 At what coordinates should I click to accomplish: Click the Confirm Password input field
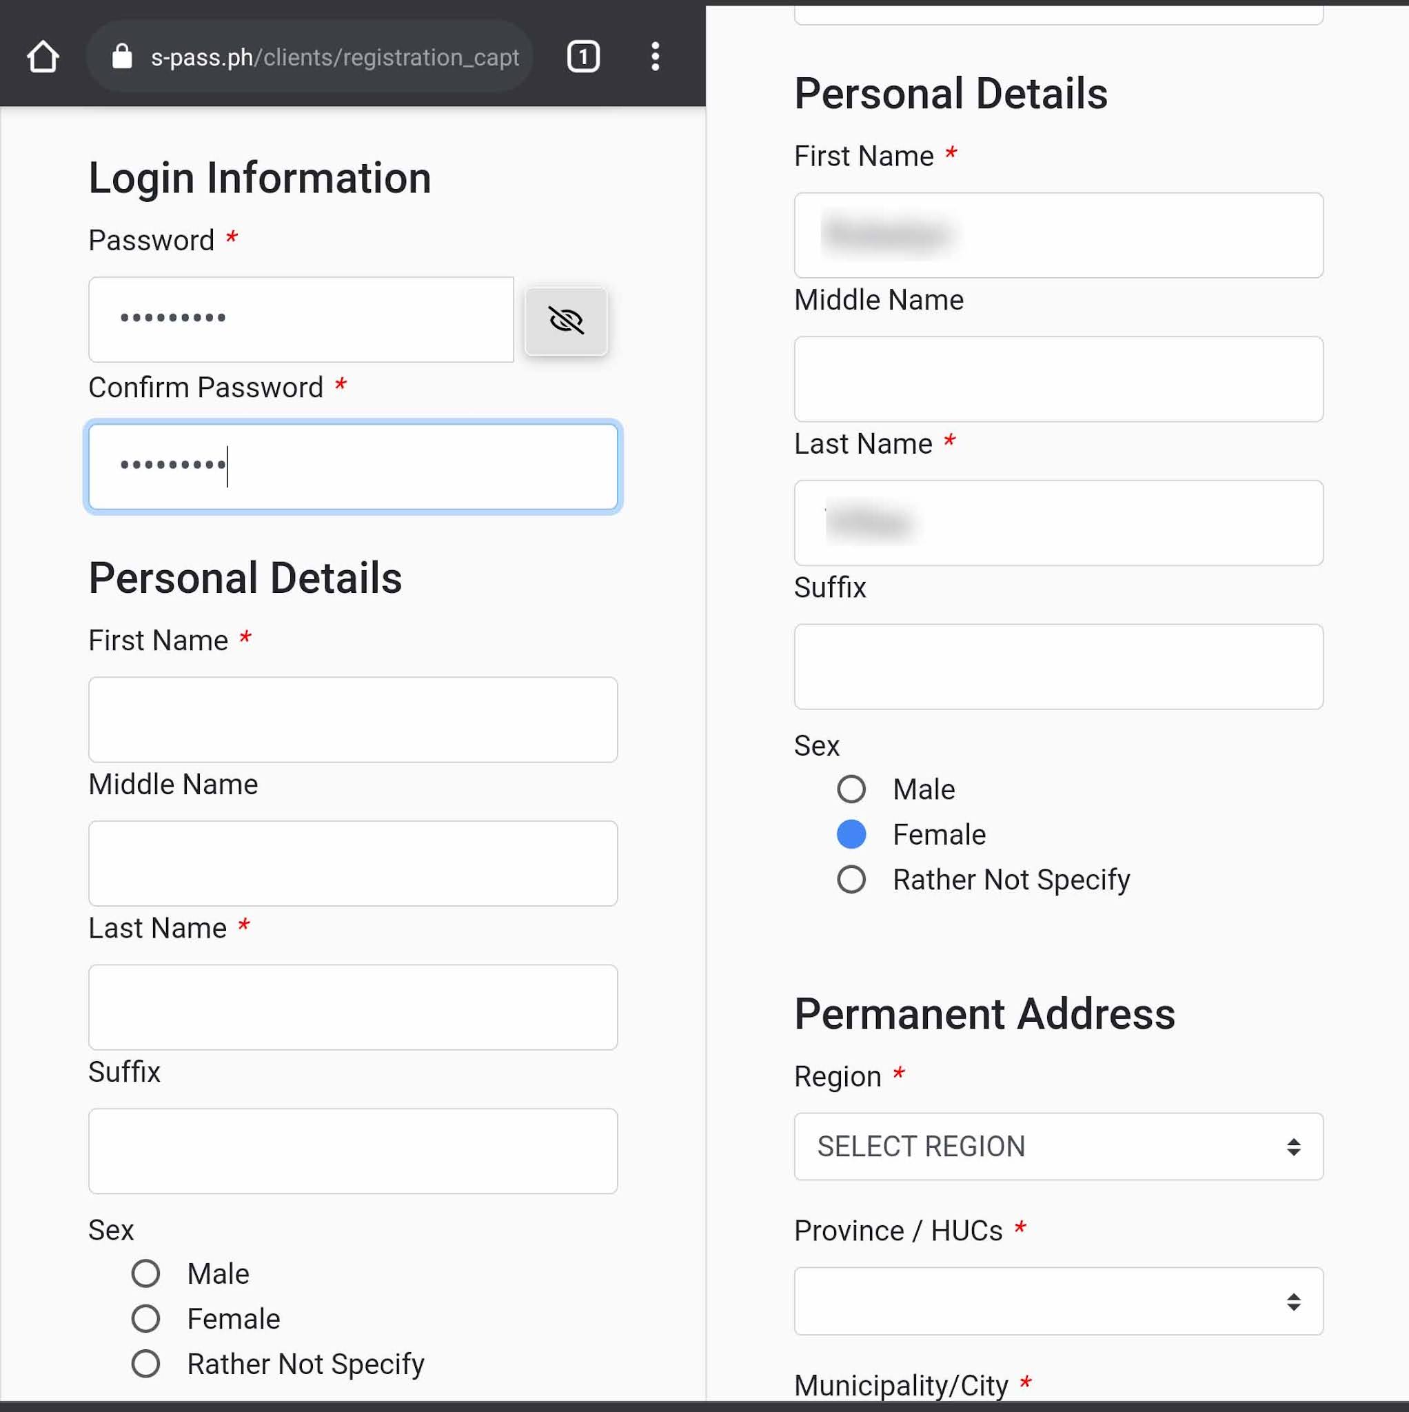pyautogui.click(x=353, y=467)
